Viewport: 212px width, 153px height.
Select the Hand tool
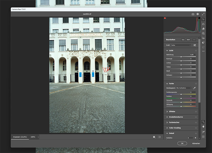[203, 127]
